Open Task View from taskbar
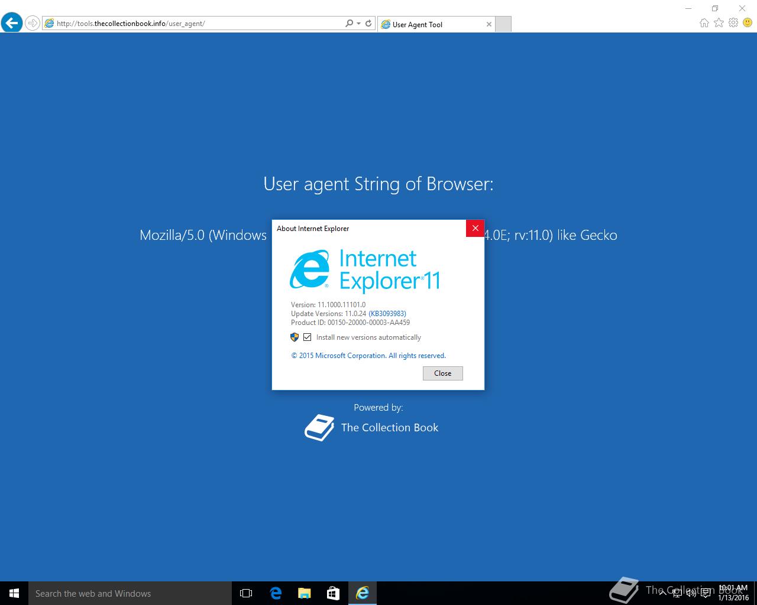Image resolution: width=757 pixels, height=605 pixels. pyautogui.click(x=246, y=593)
